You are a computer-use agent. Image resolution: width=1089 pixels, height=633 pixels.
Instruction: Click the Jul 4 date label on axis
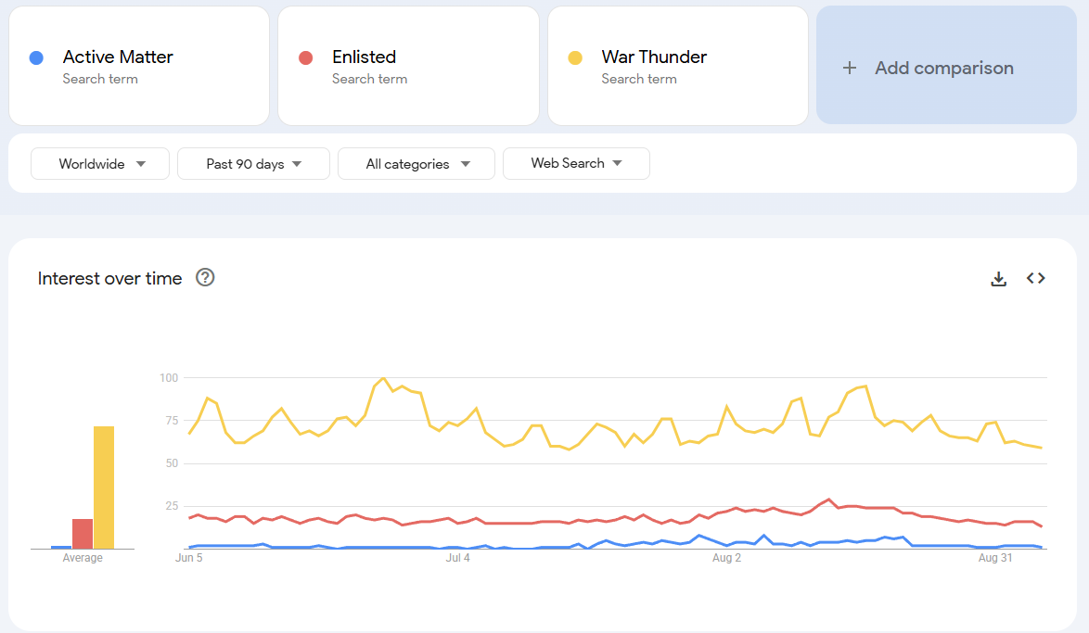457,558
